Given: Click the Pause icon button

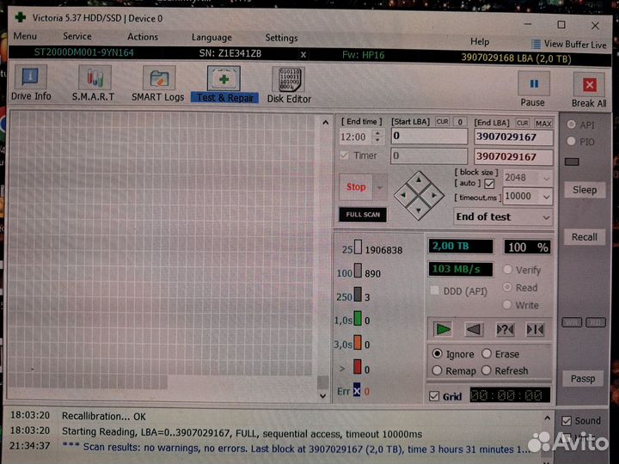Looking at the screenshot, I should click(533, 86).
